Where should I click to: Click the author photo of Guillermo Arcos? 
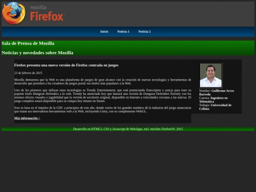(211, 75)
